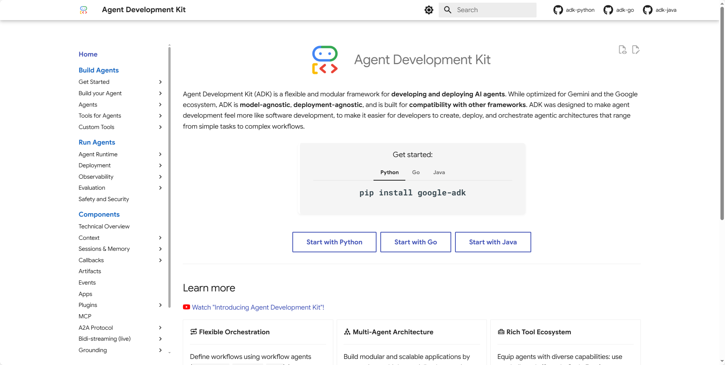Click into the Search input field

[x=493, y=10]
